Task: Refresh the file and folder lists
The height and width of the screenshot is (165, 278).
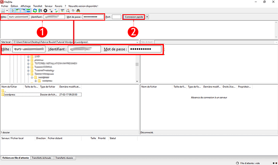Action: [35, 11]
